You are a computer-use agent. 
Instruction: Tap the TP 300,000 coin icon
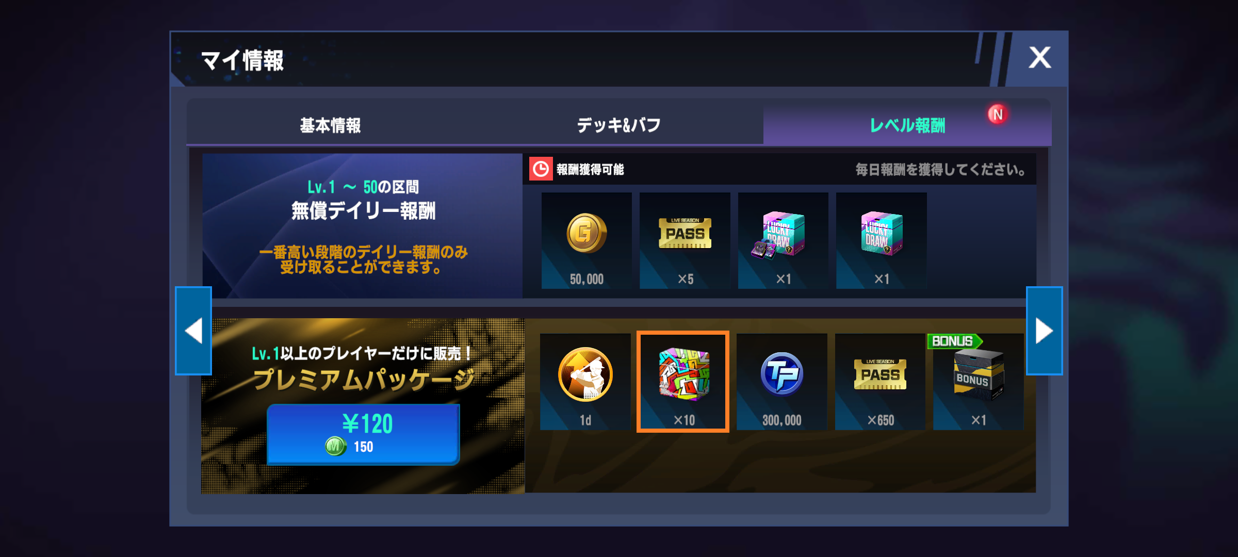click(x=782, y=382)
